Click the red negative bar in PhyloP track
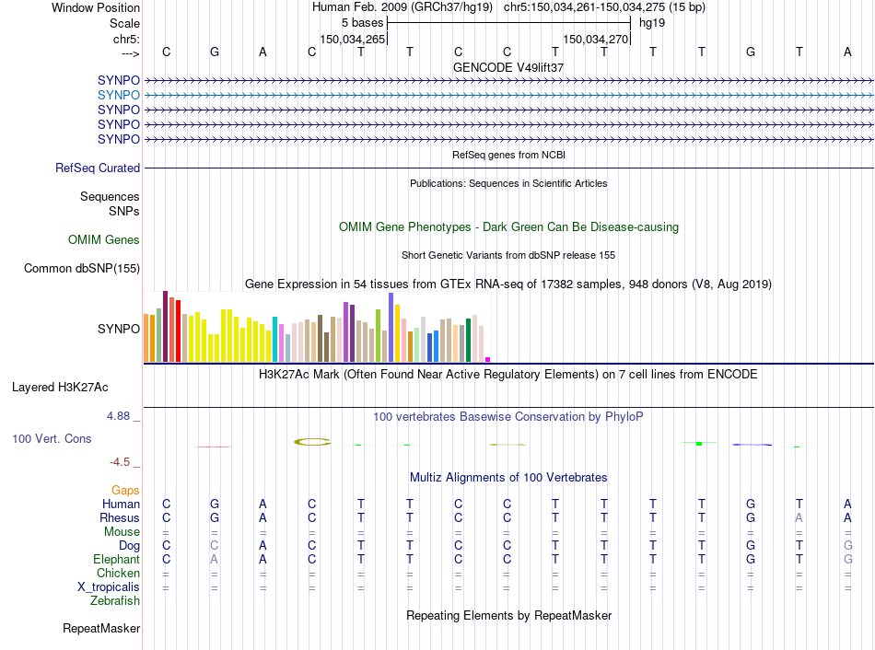Viewport: 875px width, 650px height. coord(213,447)
